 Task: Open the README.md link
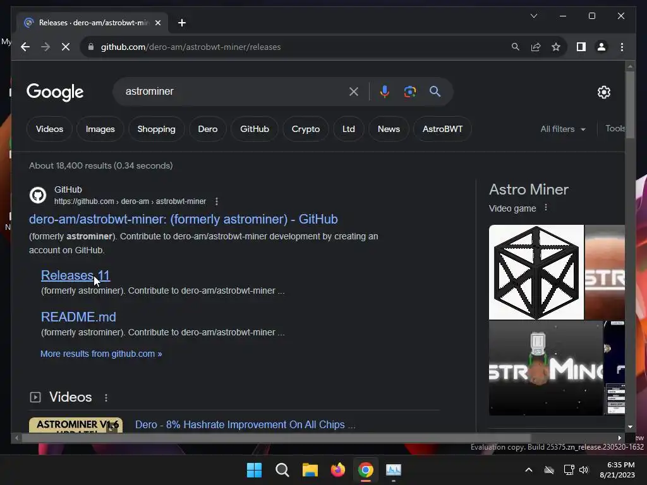pos(78,317)
